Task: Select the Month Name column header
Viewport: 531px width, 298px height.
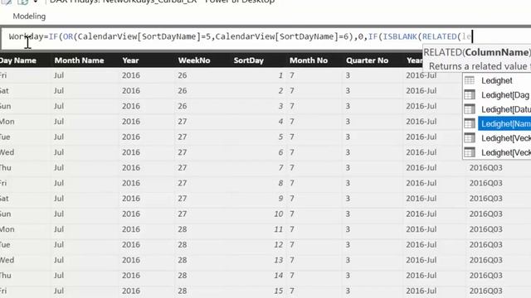Action: click(x=80, y=60)
